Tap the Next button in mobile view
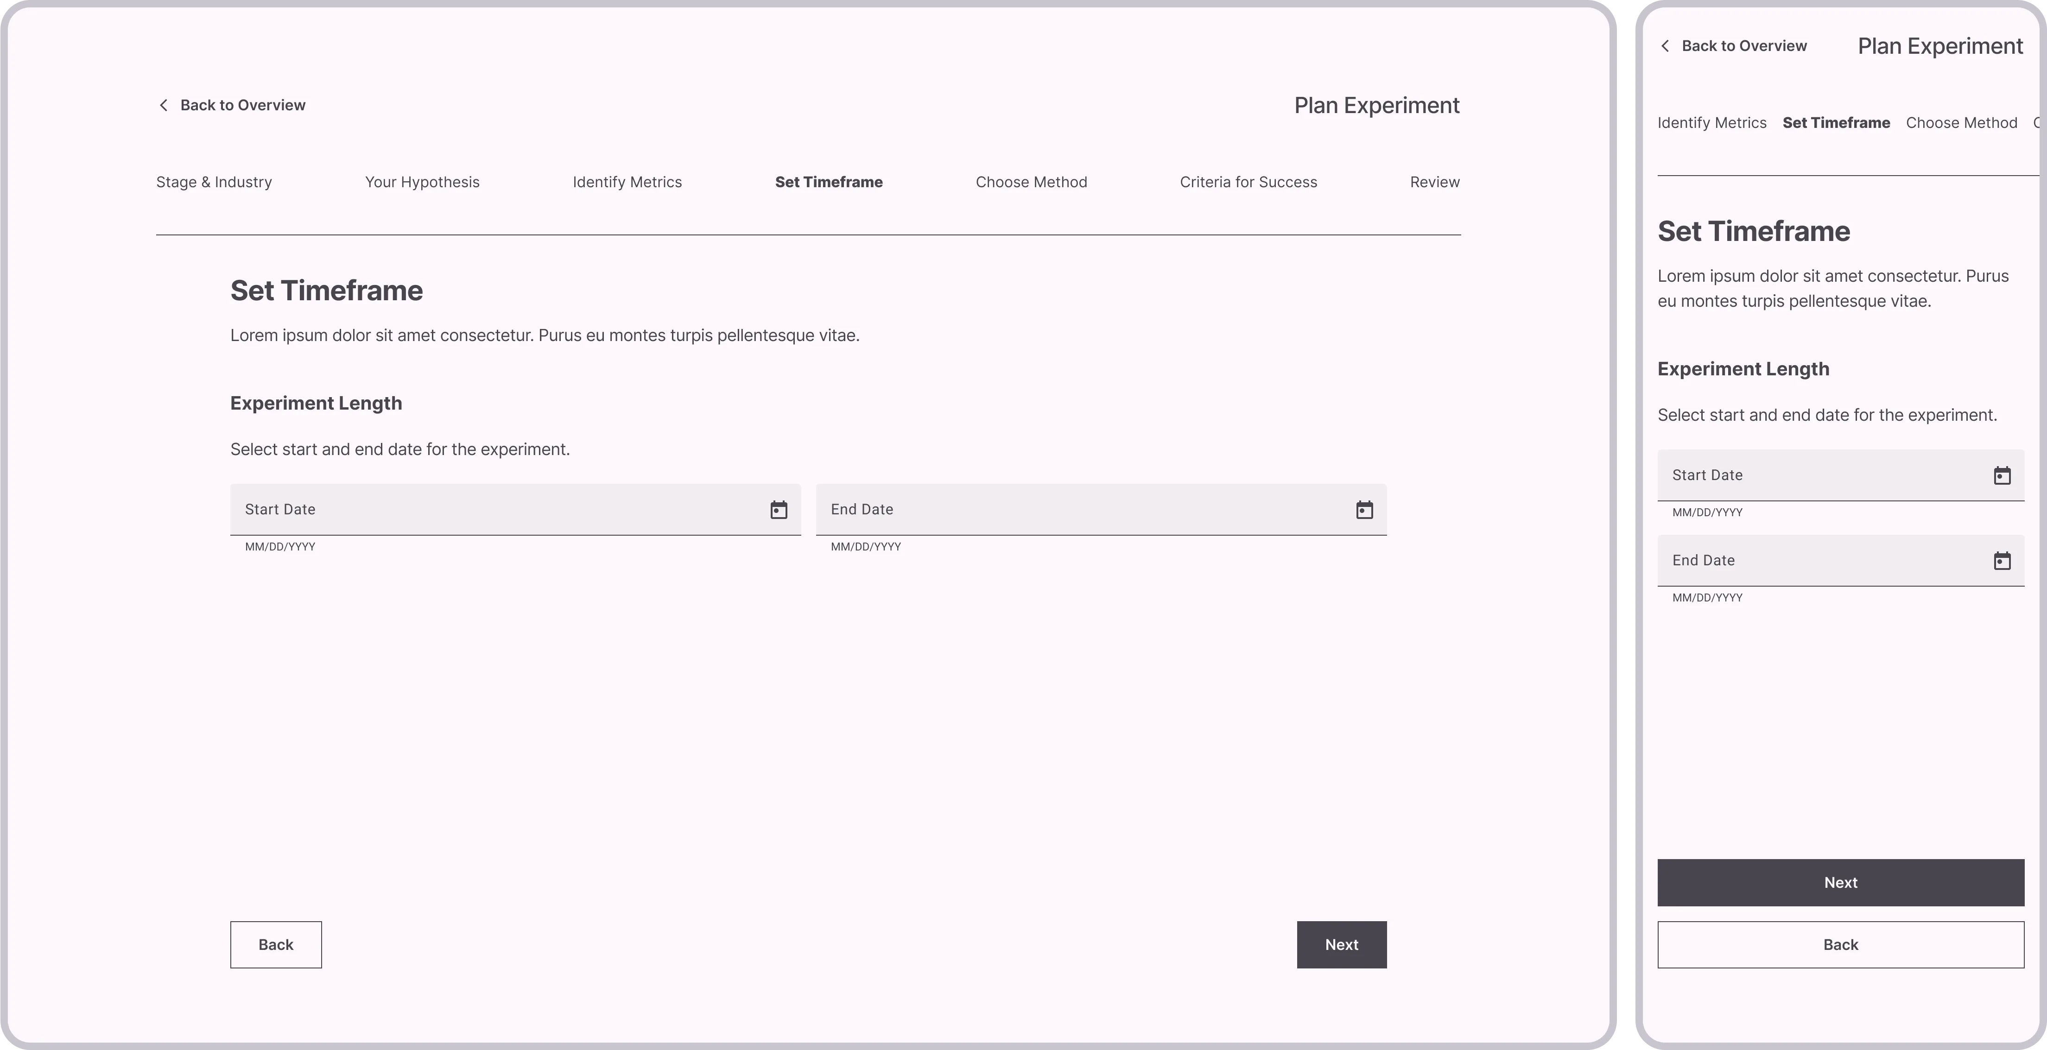Screen dimensions: 2047x1050 pos(1840,882)
